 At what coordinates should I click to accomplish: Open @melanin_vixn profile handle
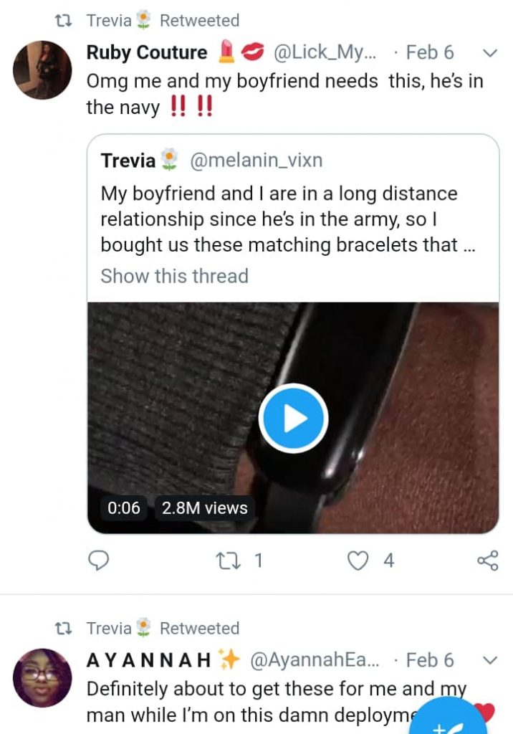[256, 161]
